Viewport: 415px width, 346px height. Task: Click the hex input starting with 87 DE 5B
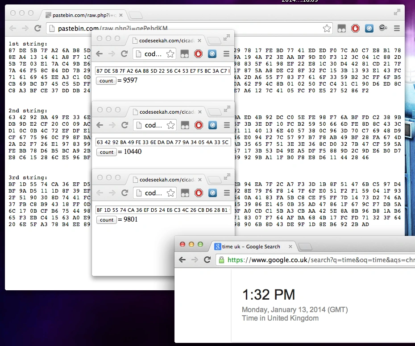(x=163, y=70)
